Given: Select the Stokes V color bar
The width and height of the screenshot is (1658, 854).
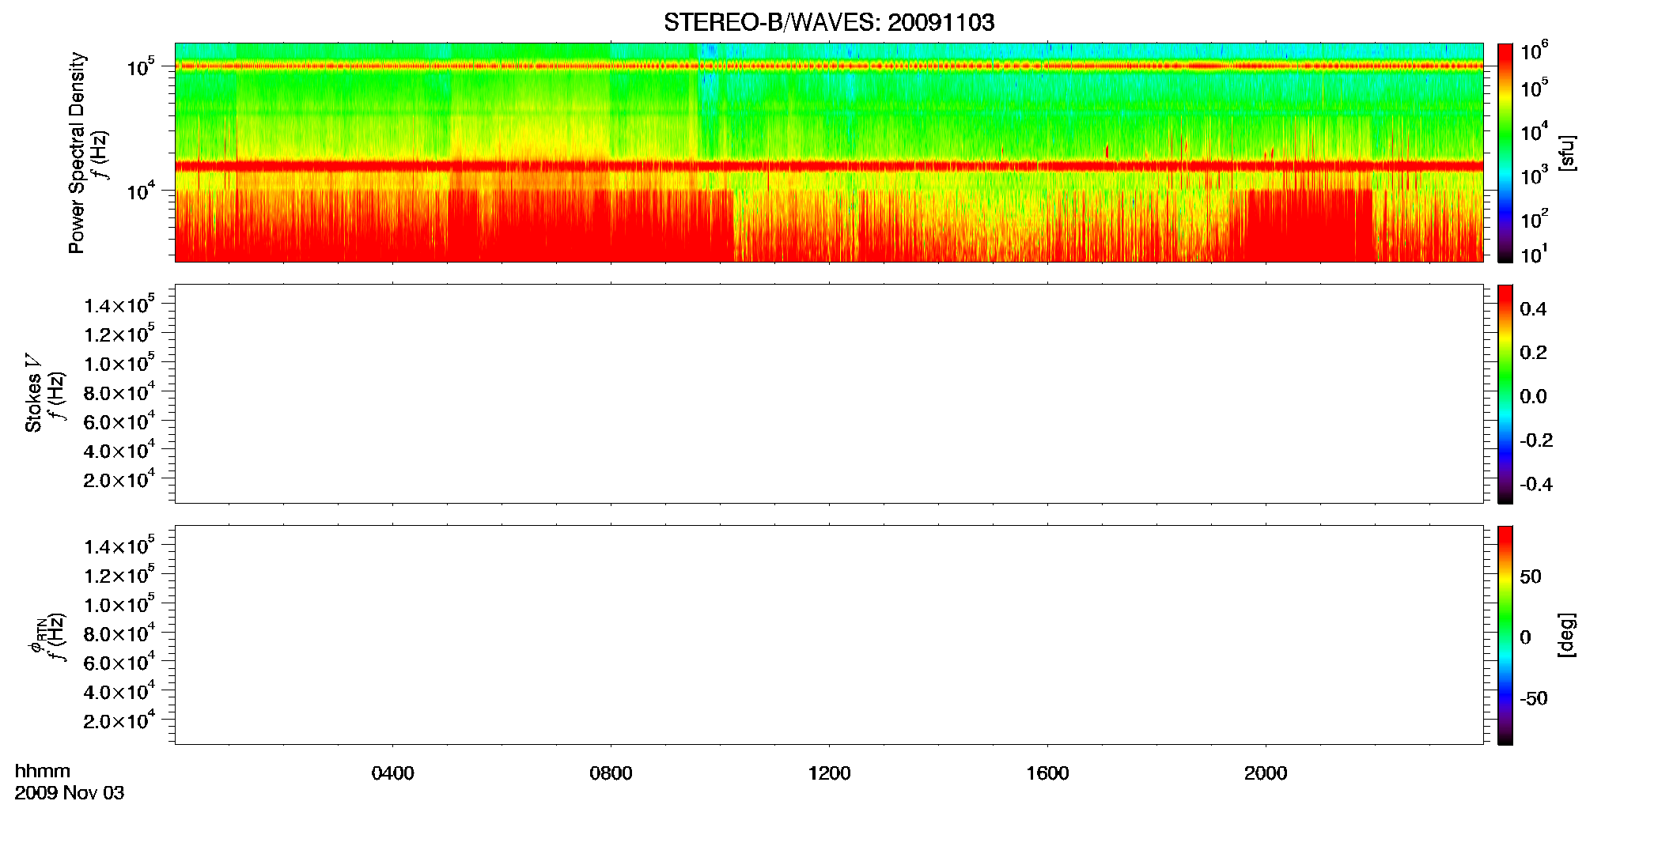Looking at the screenshot, I should point(1505,394).
